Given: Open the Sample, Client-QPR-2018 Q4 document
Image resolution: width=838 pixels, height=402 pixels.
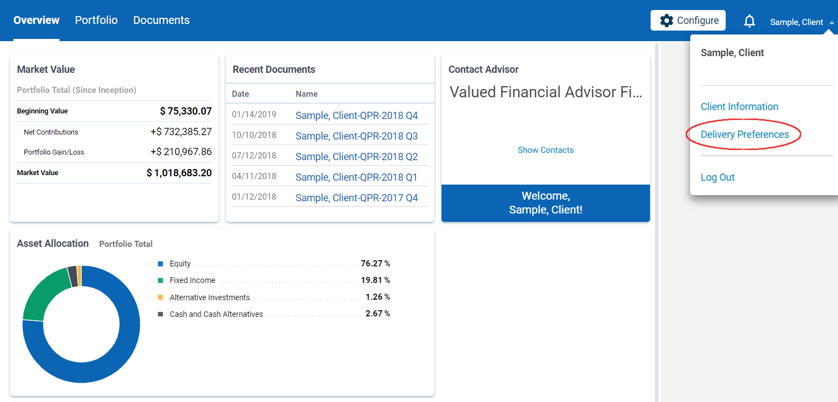Looking at the screenshot, I should click(356, 115).
